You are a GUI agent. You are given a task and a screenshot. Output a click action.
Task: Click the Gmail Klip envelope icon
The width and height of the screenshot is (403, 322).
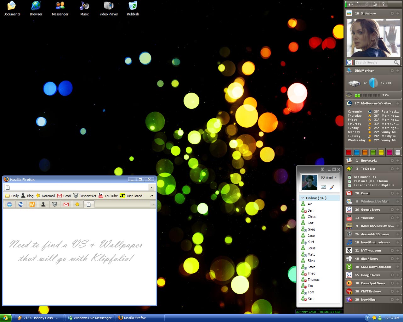(x=349, y=193)
